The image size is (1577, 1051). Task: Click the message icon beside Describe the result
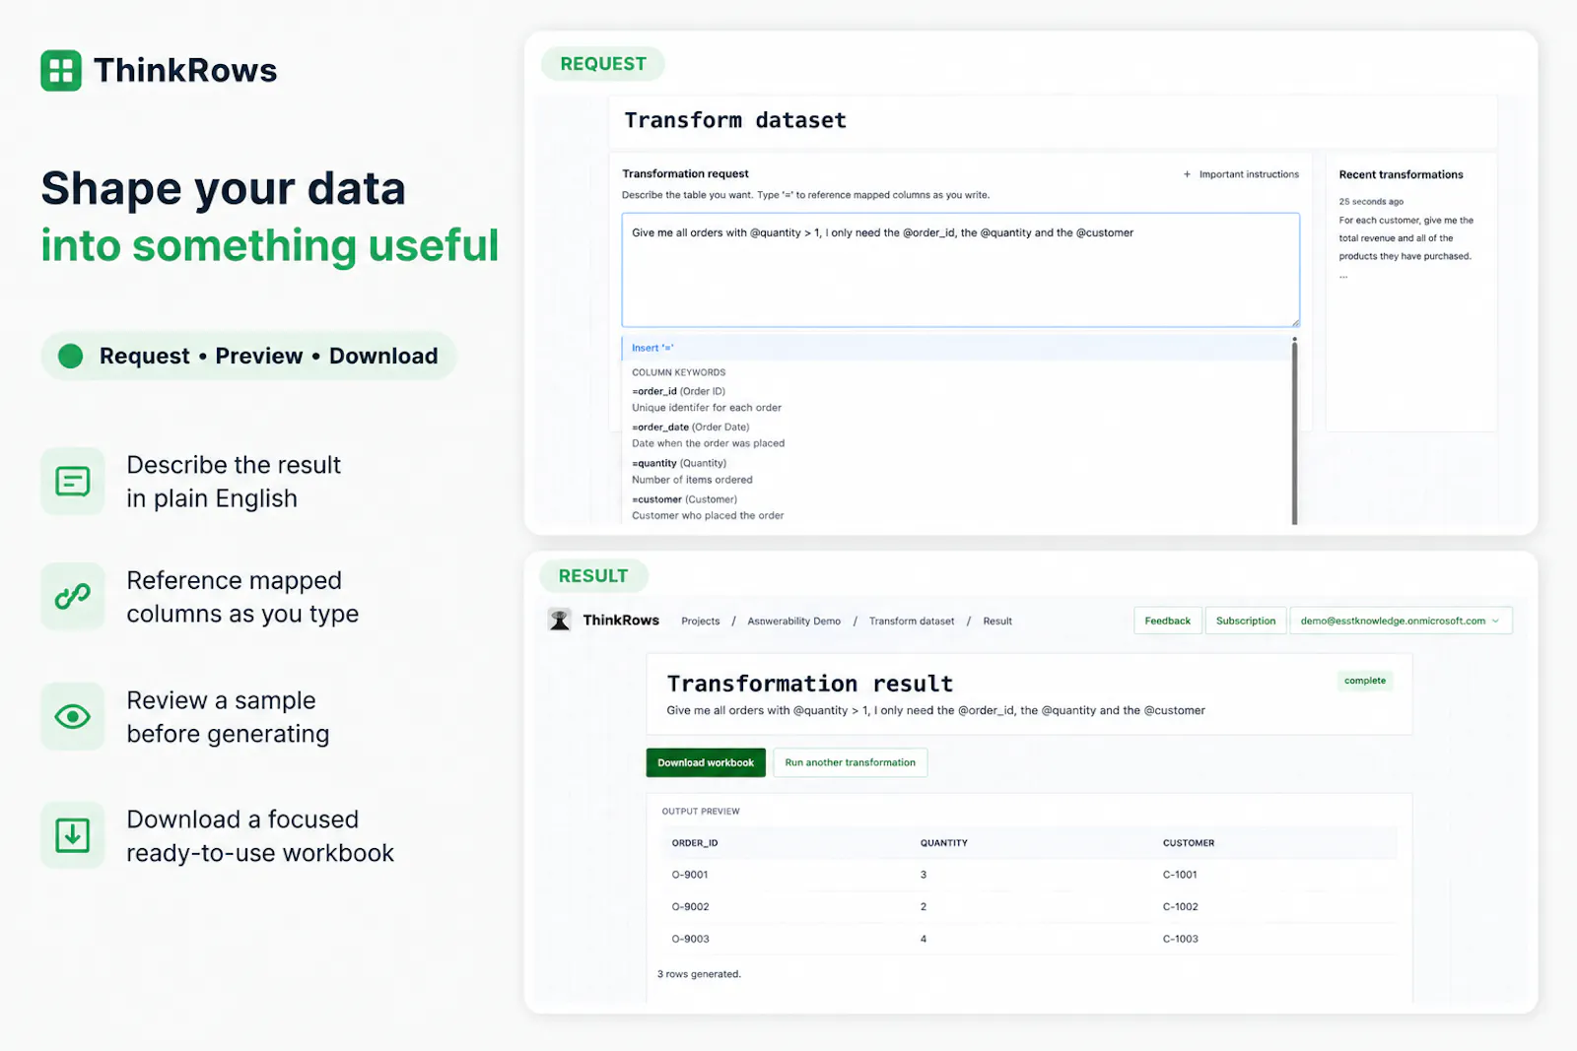click(73, 481)
